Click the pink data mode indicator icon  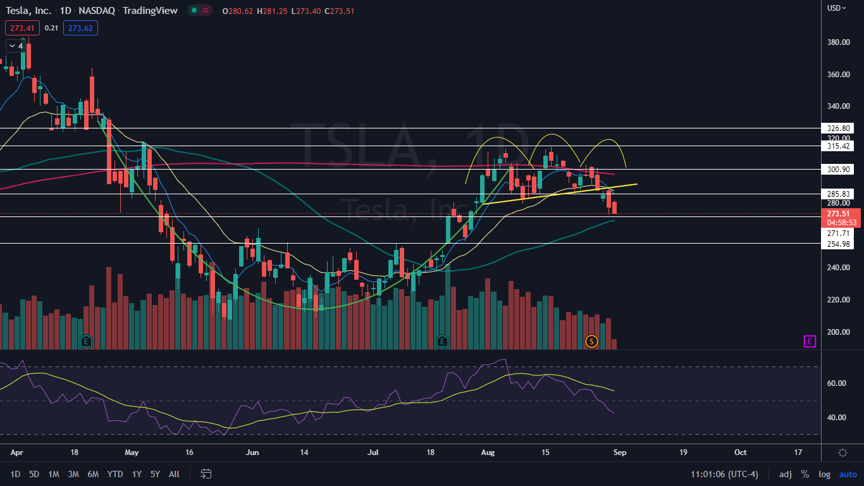206,10
